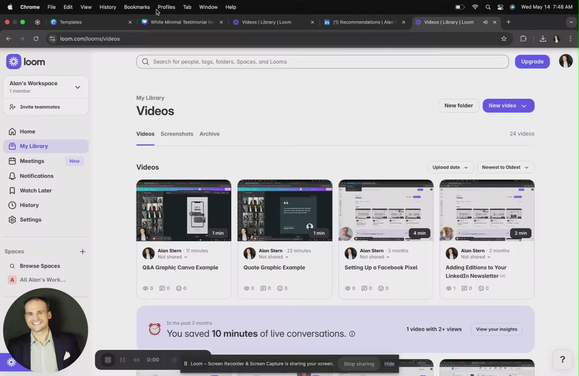Click comments icon on Q&A Graphic card
The height and width of the screenshot is (376, 579).
tap(162, 288)
